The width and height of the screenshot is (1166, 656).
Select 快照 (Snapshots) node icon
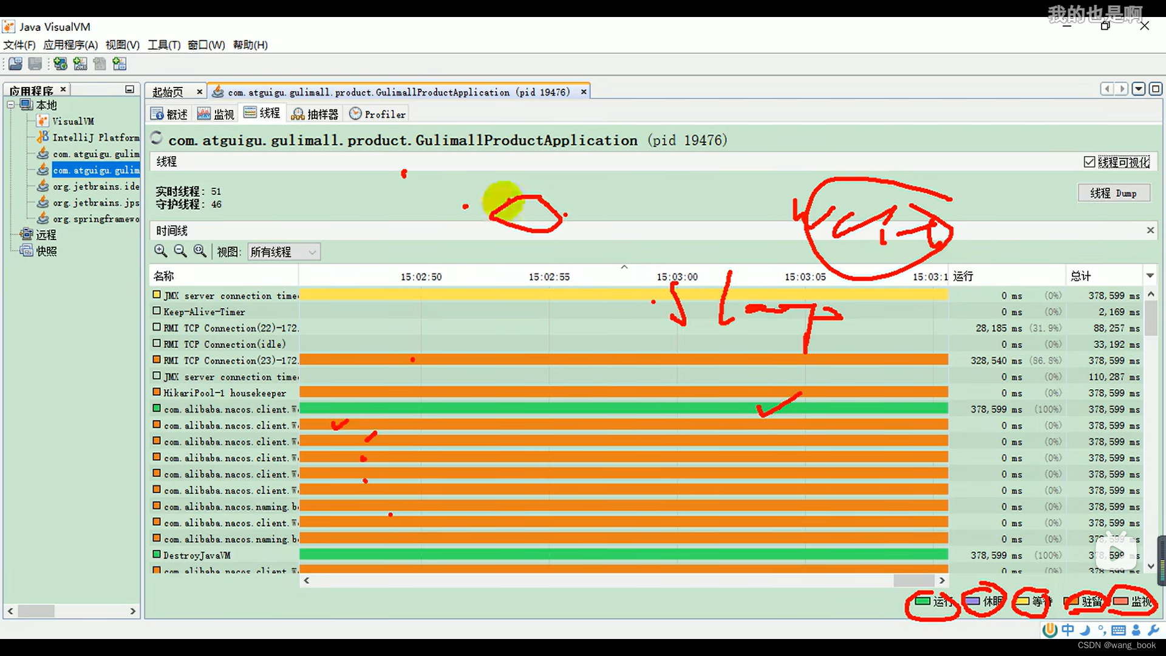[x=26, y=251]
